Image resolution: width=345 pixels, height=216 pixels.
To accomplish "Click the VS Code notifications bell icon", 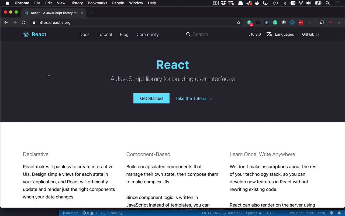I will (339, 213).
